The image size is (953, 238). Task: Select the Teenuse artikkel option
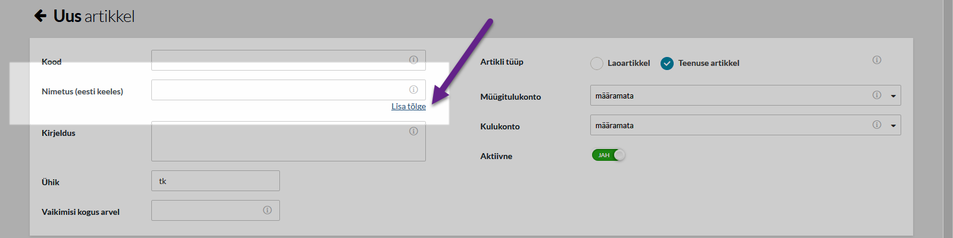667,64
